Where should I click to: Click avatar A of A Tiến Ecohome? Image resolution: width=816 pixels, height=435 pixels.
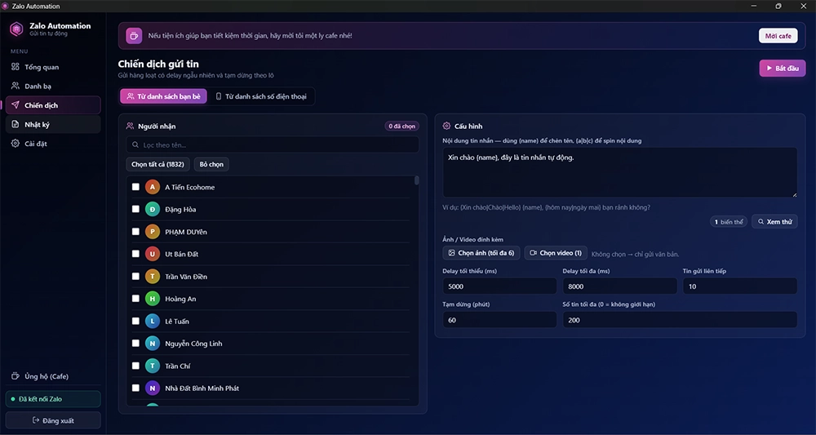[153, 187]
